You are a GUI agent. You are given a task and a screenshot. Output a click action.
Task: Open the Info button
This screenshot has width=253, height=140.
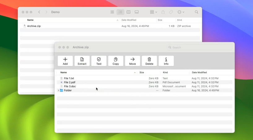click(166, 61)
